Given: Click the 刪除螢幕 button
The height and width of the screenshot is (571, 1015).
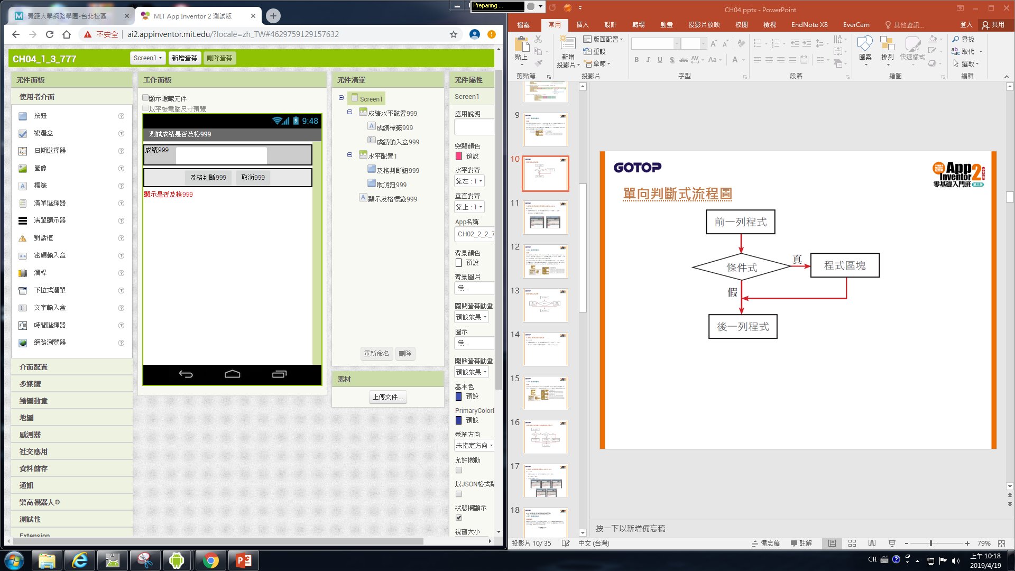Looking at the screenshot, I should click(x=219, y=58).
